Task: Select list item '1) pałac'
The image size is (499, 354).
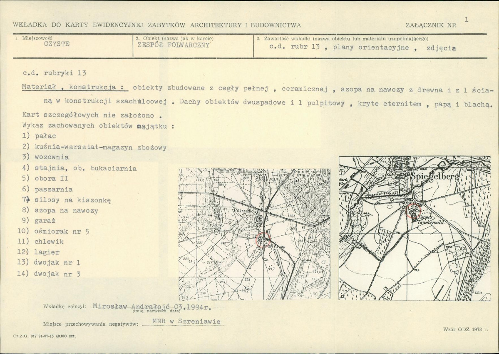Action: click(x=40, y=136)
